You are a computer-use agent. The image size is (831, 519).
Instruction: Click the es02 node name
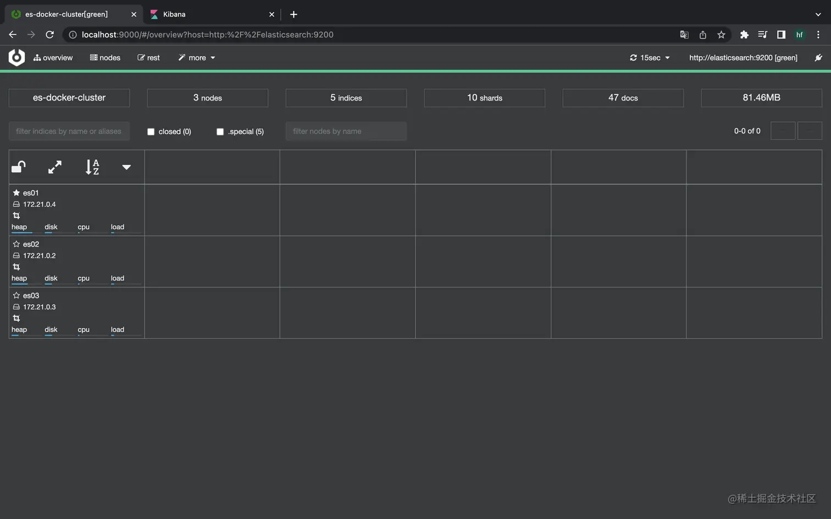31,244
